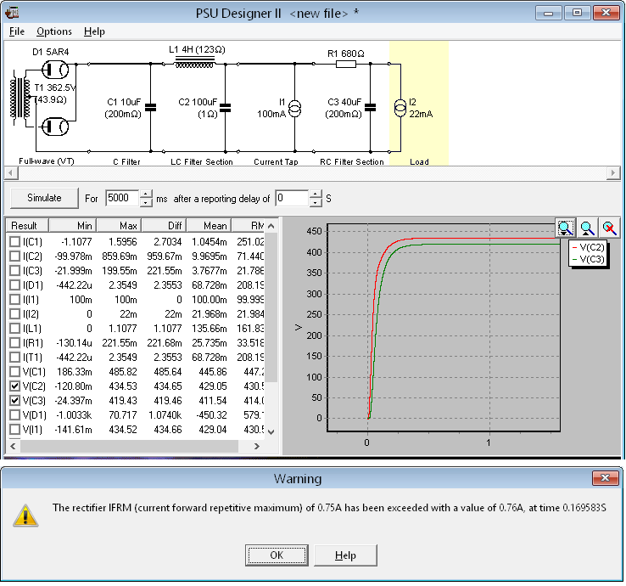Enable the I(C3) result checkbox

pos(14,270)
